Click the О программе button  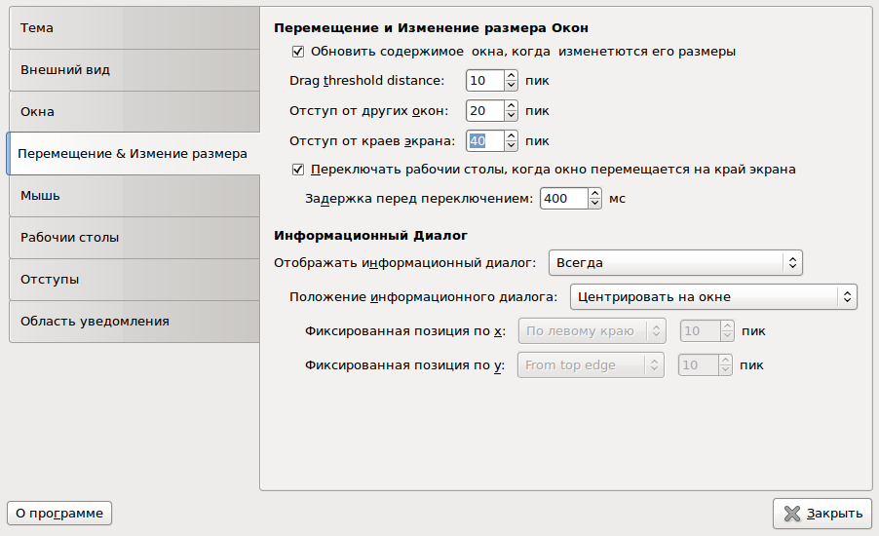pyautogui.click(x=59, y=514)
